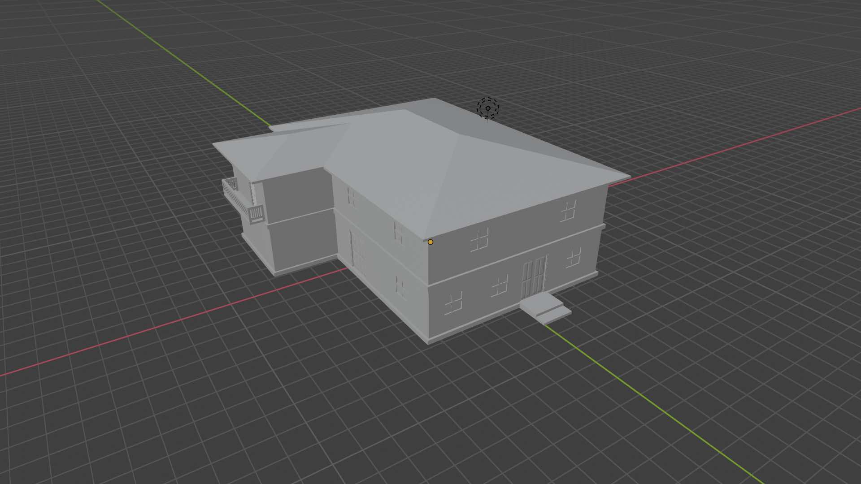The height and width of the screenshot is (484, 861).
Task: Click lower-floor small window on the side wall
Action: coord(400,286)
